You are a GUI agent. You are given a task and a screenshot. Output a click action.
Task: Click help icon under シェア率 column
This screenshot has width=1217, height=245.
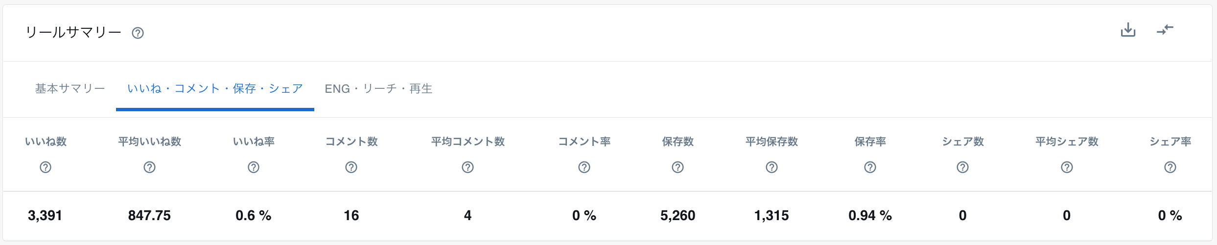(1170, 167)
